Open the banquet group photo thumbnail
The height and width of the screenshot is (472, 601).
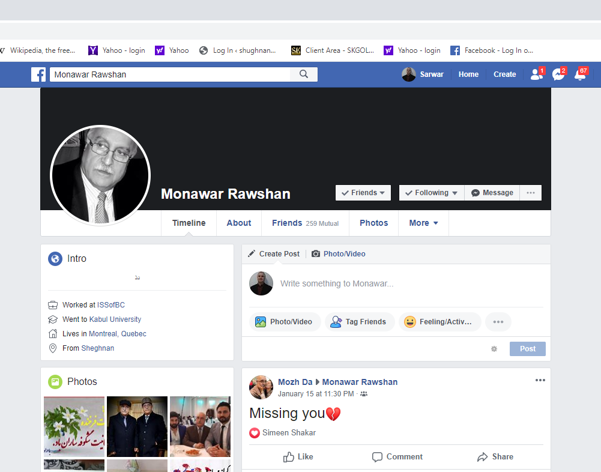tap(200, 426)
